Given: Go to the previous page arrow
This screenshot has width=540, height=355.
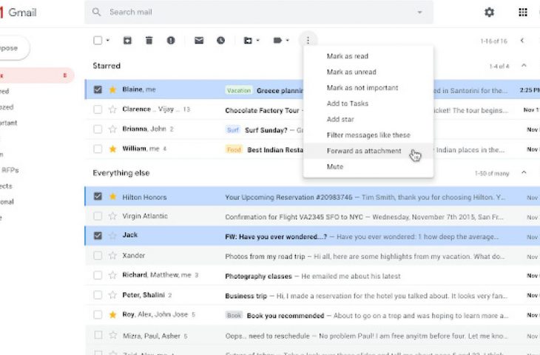Looking at the screenshot, I should tap(522, 40).
